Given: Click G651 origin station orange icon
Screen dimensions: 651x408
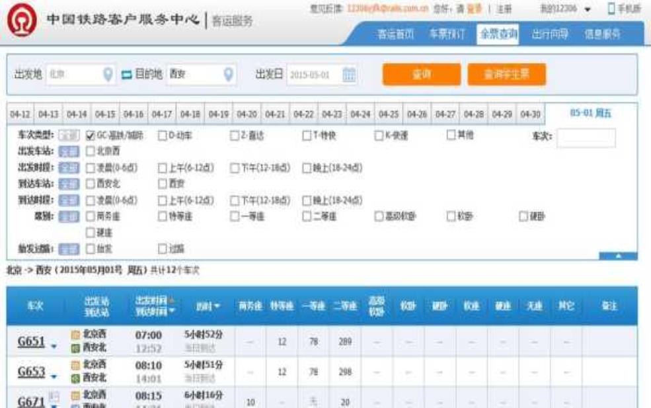Looking at the screenshot, I should [x=75, y=335].
